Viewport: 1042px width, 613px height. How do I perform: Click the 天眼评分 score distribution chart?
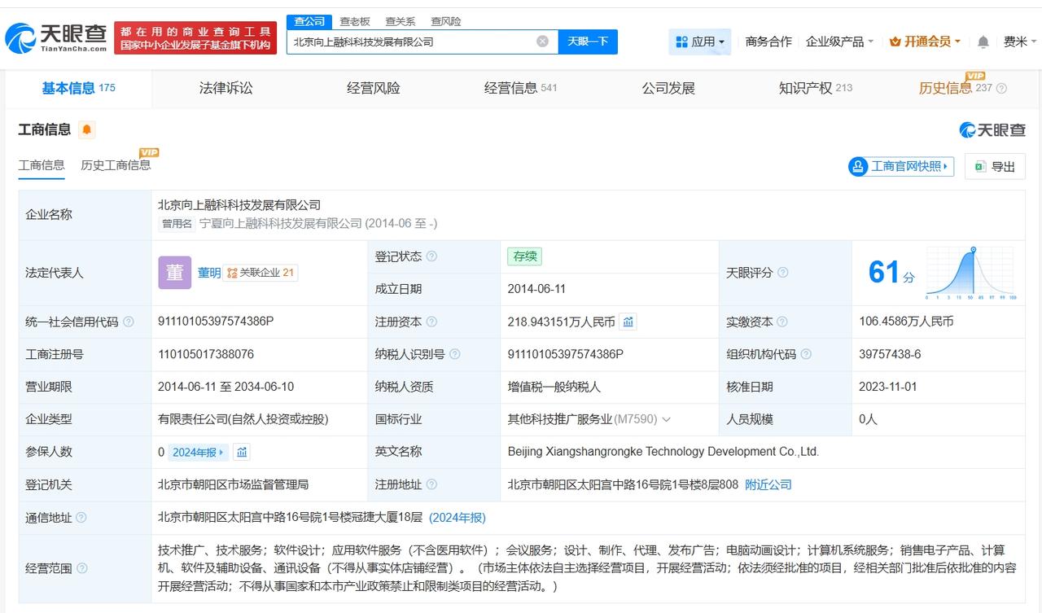click(971, 274)
